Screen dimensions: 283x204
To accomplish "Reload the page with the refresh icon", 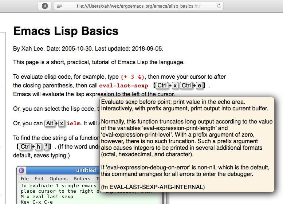I will [x=219, y=6].
